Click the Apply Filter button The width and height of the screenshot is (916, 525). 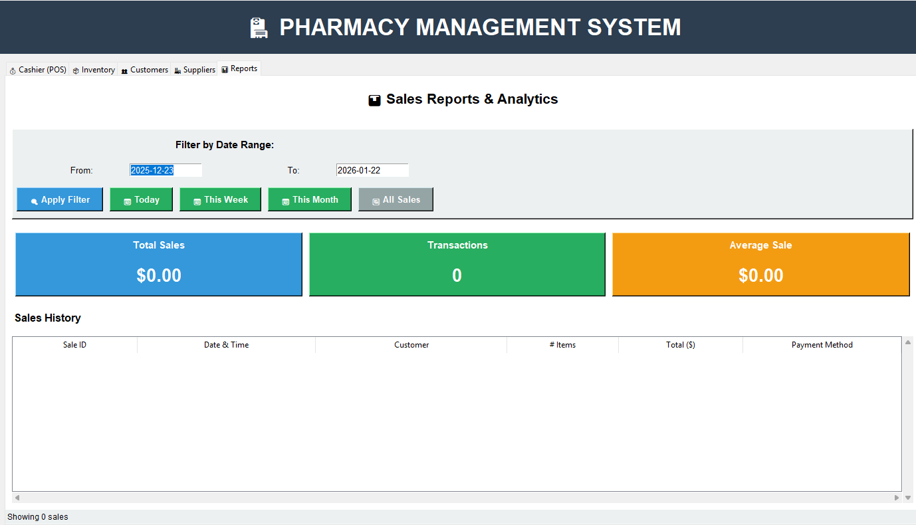tap(59, 199)
